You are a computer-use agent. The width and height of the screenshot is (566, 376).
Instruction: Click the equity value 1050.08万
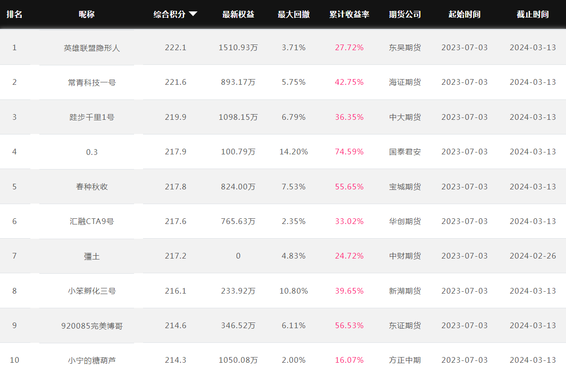[x=238, y=360]
